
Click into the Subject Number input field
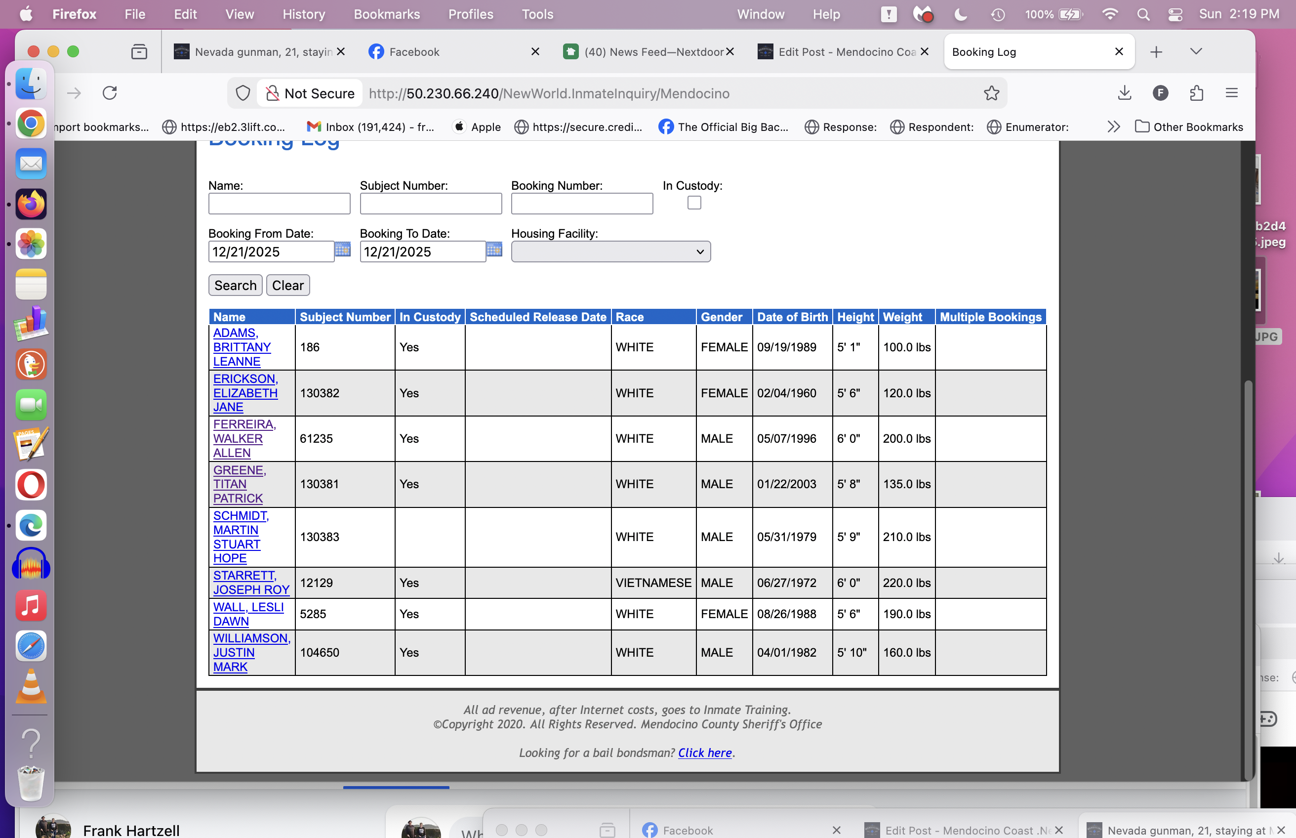pos(430,204)
